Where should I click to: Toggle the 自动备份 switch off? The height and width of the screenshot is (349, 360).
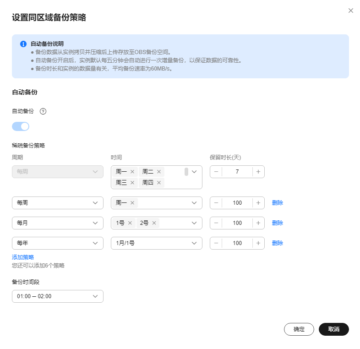[x=21, y=126]
